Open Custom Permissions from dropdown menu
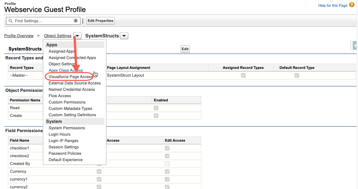Viewport: 358px width, 189px height. [x=67, y=102]
